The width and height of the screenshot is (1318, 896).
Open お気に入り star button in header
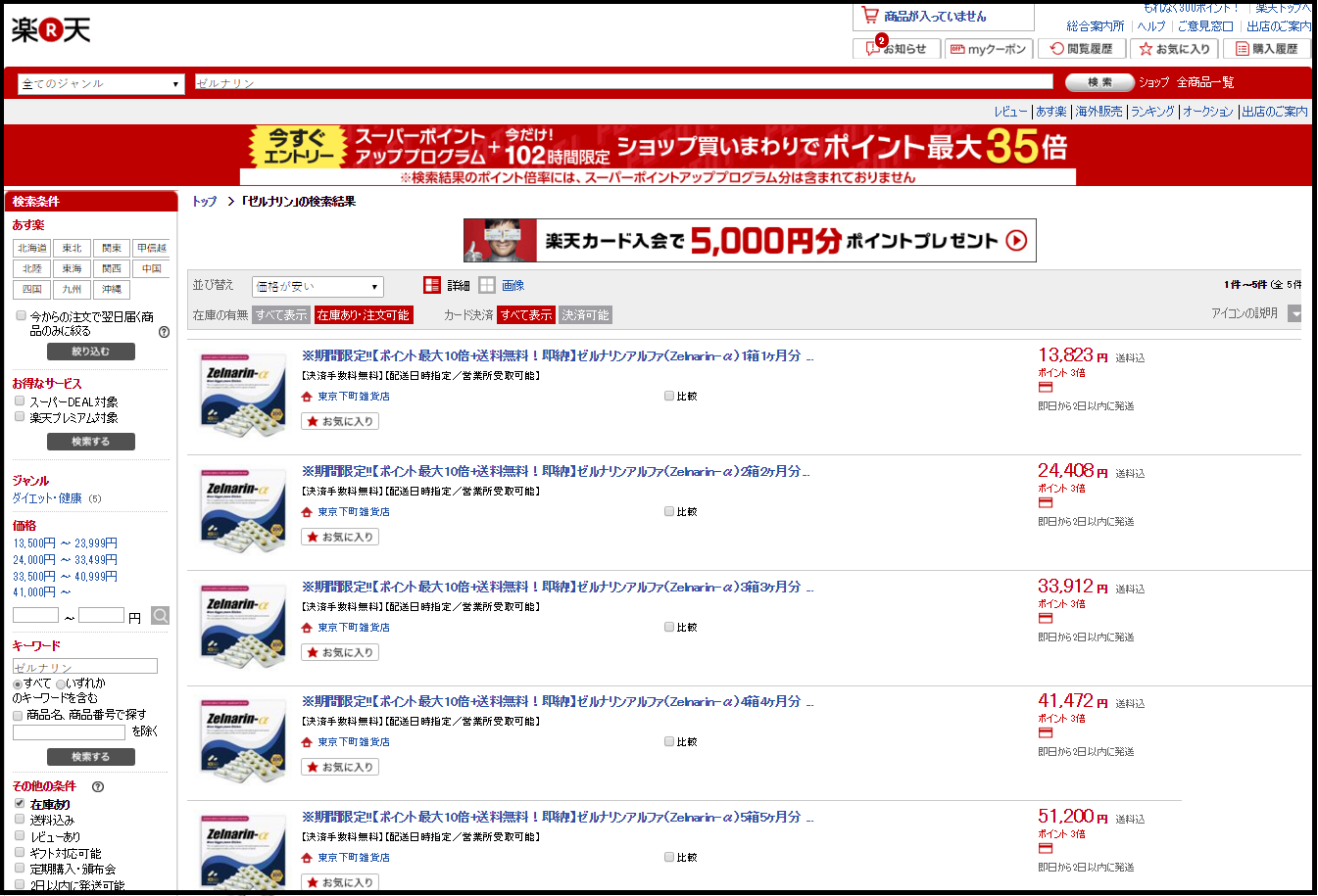coord(1175,49)
